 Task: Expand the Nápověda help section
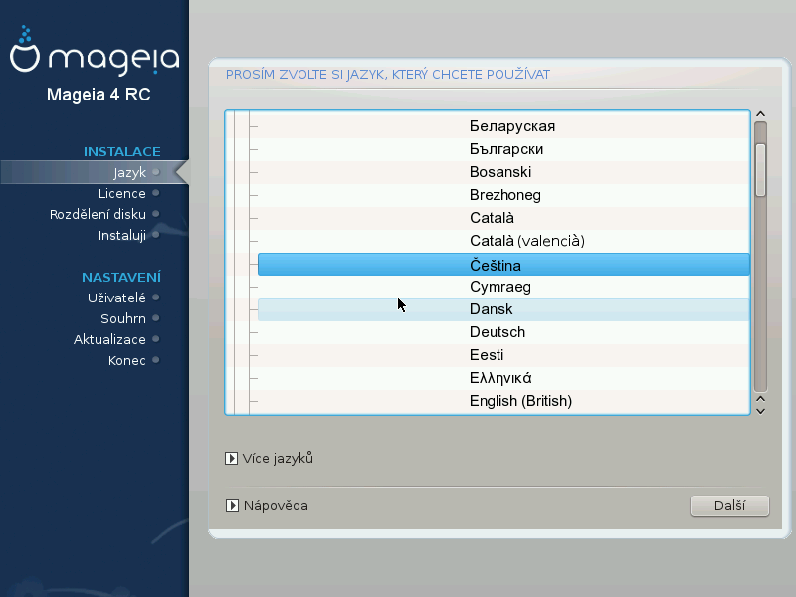click(x=231, y=506)
